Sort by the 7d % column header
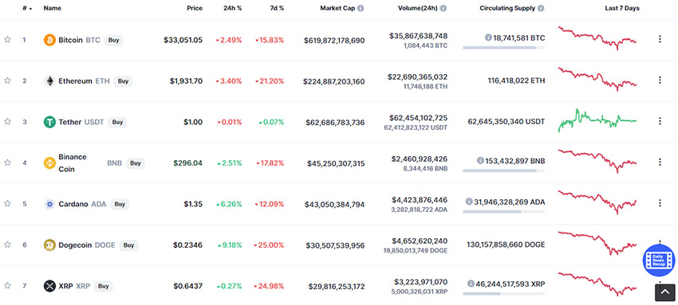 [x=276, y=8]
